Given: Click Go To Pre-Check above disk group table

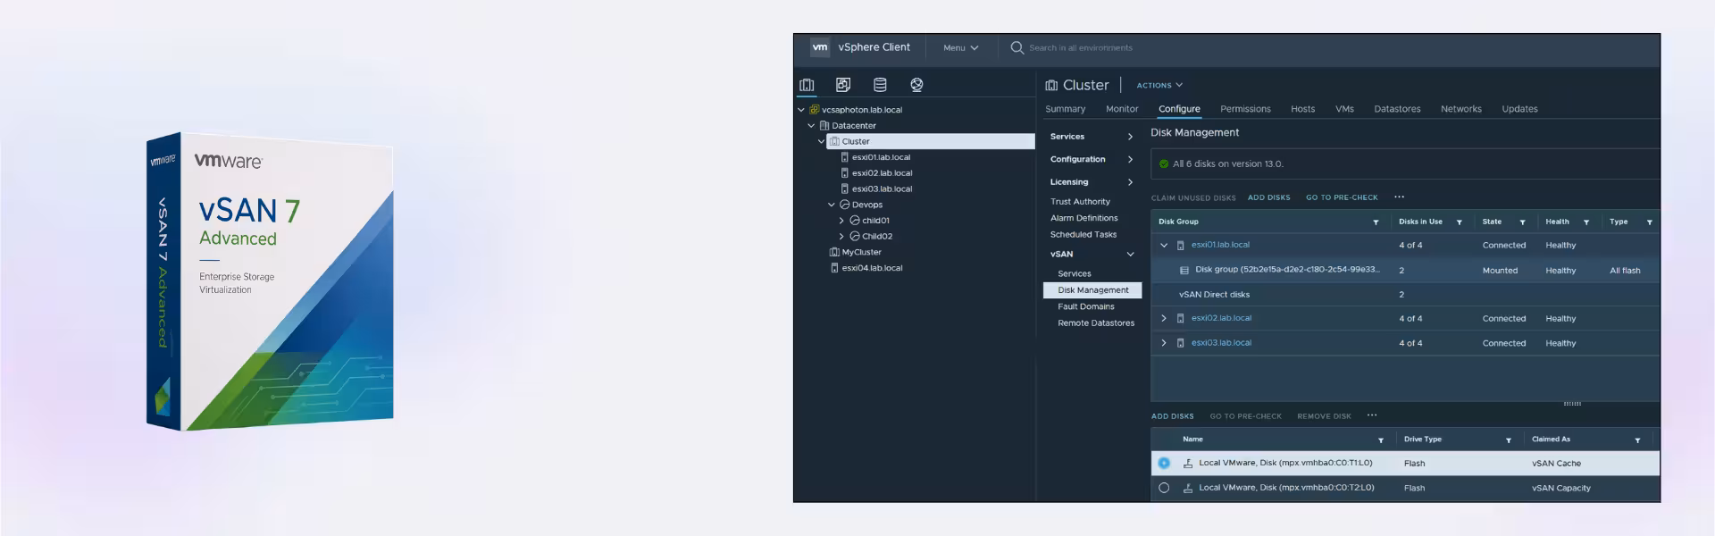Looking at the screenshot, I should tap(1342, 197).
